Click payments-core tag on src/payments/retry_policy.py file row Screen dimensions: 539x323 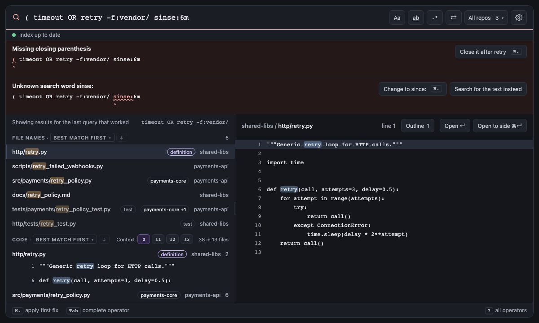[x=168, y=181]
